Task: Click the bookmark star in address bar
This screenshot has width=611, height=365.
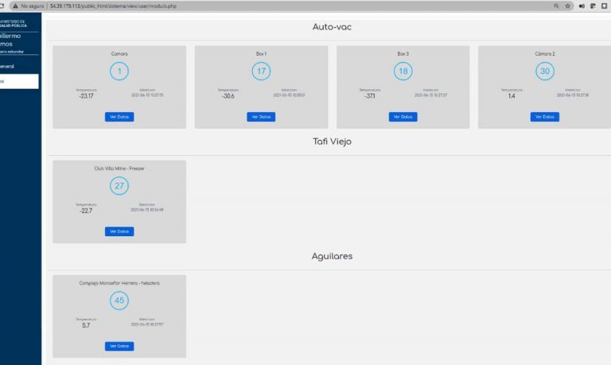Action: point(568,6)
